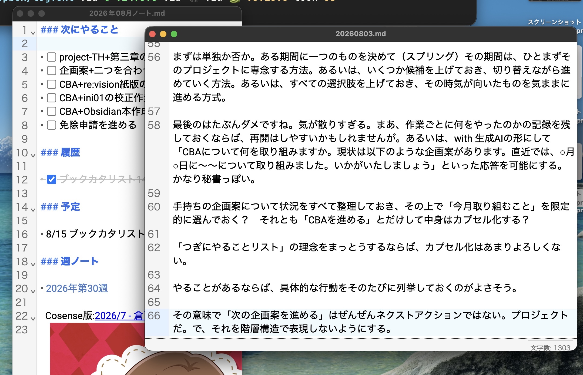Image resolution: width=583 pixels, height=375 pixels.
Task: Click the 2026年08月ノート.md window title
Action: [127, 13]
